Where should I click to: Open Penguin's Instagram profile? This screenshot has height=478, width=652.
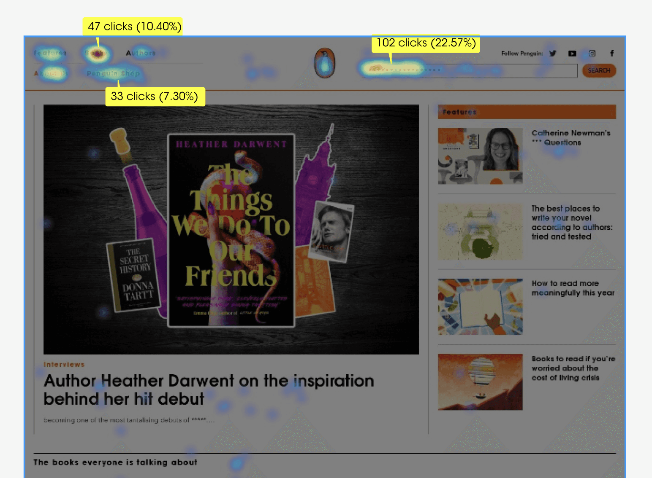pyautogui.click(x=592, y=54)
